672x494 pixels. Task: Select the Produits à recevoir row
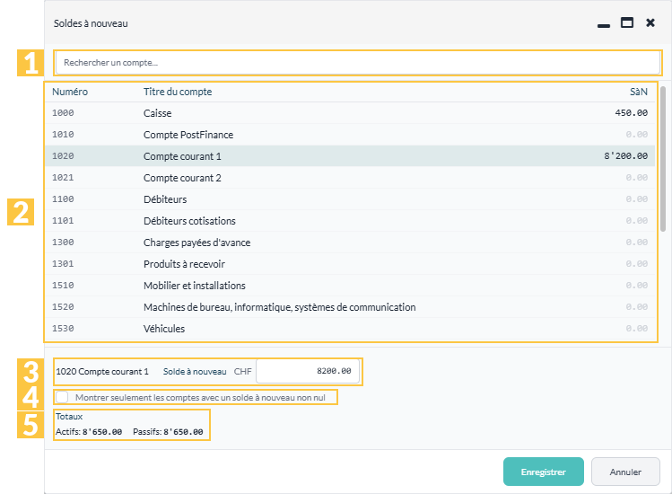click(350, 264)
